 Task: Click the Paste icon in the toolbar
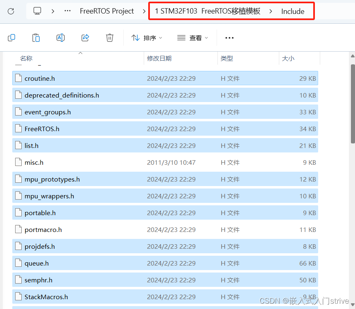[36, 37]
